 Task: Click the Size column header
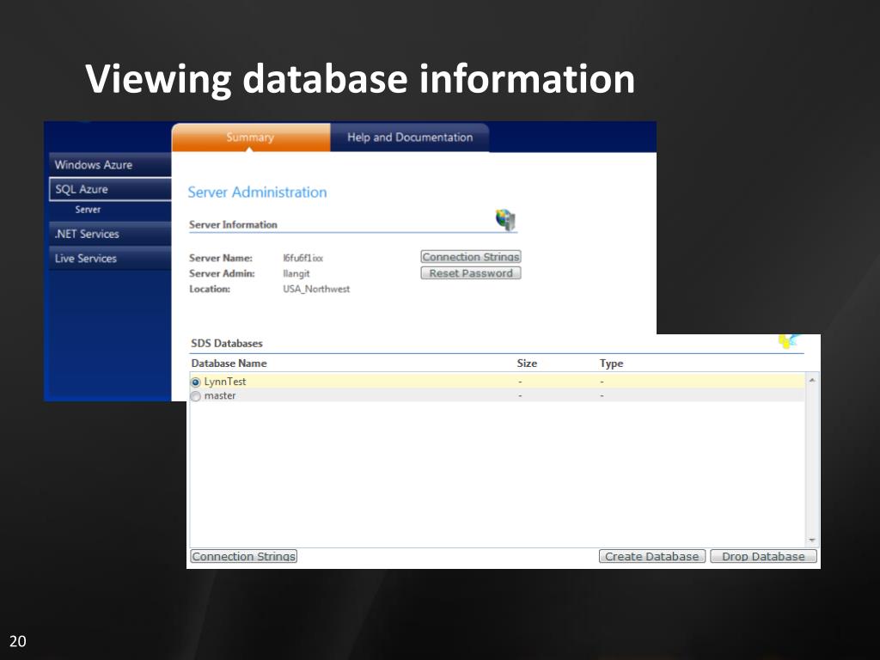click(527, 364)
